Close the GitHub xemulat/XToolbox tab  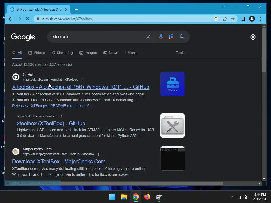pyautogui.click(x=66, y=10)
